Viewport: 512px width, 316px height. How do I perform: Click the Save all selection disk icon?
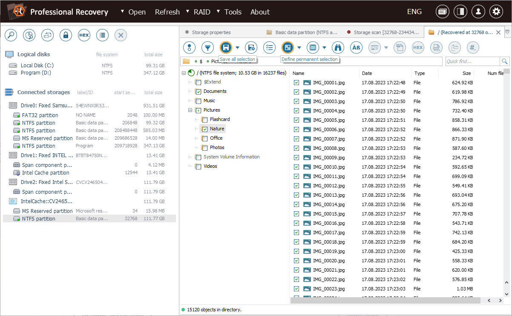click(226, 47)
